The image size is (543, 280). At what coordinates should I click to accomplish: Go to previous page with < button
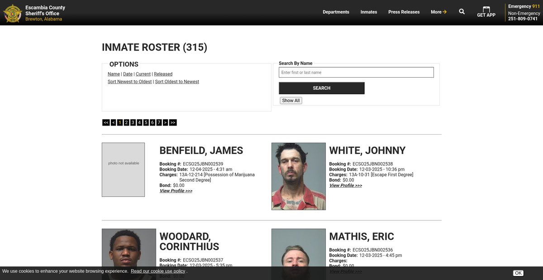pyautogui.click(x=113, y=122)
